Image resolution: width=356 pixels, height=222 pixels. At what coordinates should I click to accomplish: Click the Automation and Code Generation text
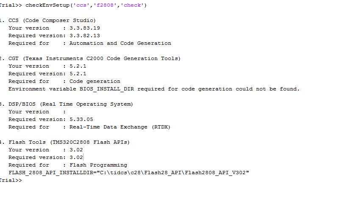pyautogui.click(x=120, y=43)
